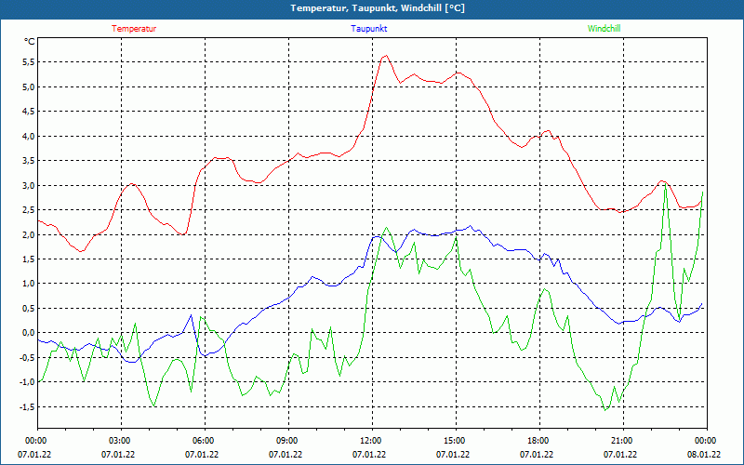Click the chart title 'Temperatur, Taupunkt, Windchill [°C]'
Screen dimensions: 744x465
click(378, 8)
